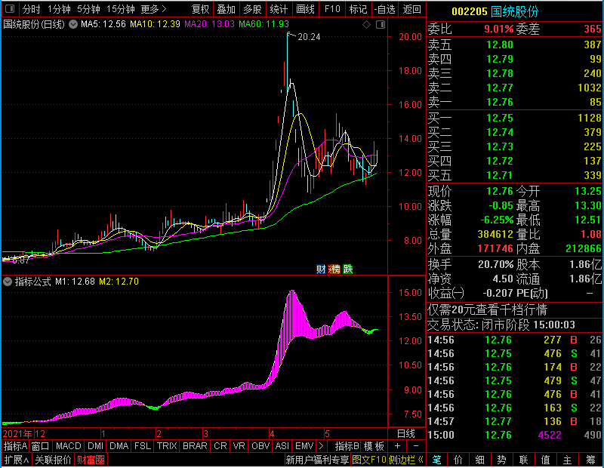Select the 指标A tab
The image size is (604, 468).
click(15, 446)
